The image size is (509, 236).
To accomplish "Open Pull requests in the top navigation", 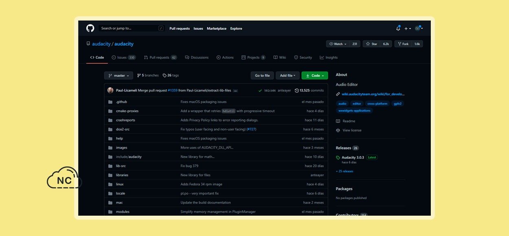I will [x=180, y=28].
